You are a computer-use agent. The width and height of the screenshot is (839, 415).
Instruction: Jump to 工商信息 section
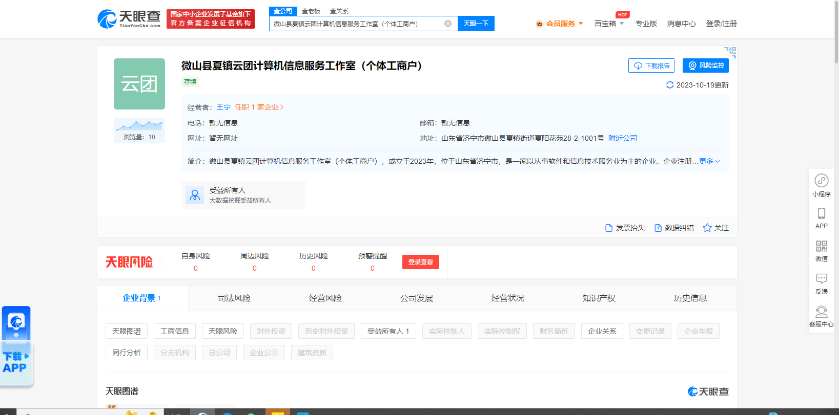175,331
